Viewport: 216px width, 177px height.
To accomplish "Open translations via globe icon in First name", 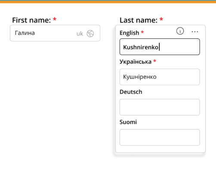I will click(90, 34).
